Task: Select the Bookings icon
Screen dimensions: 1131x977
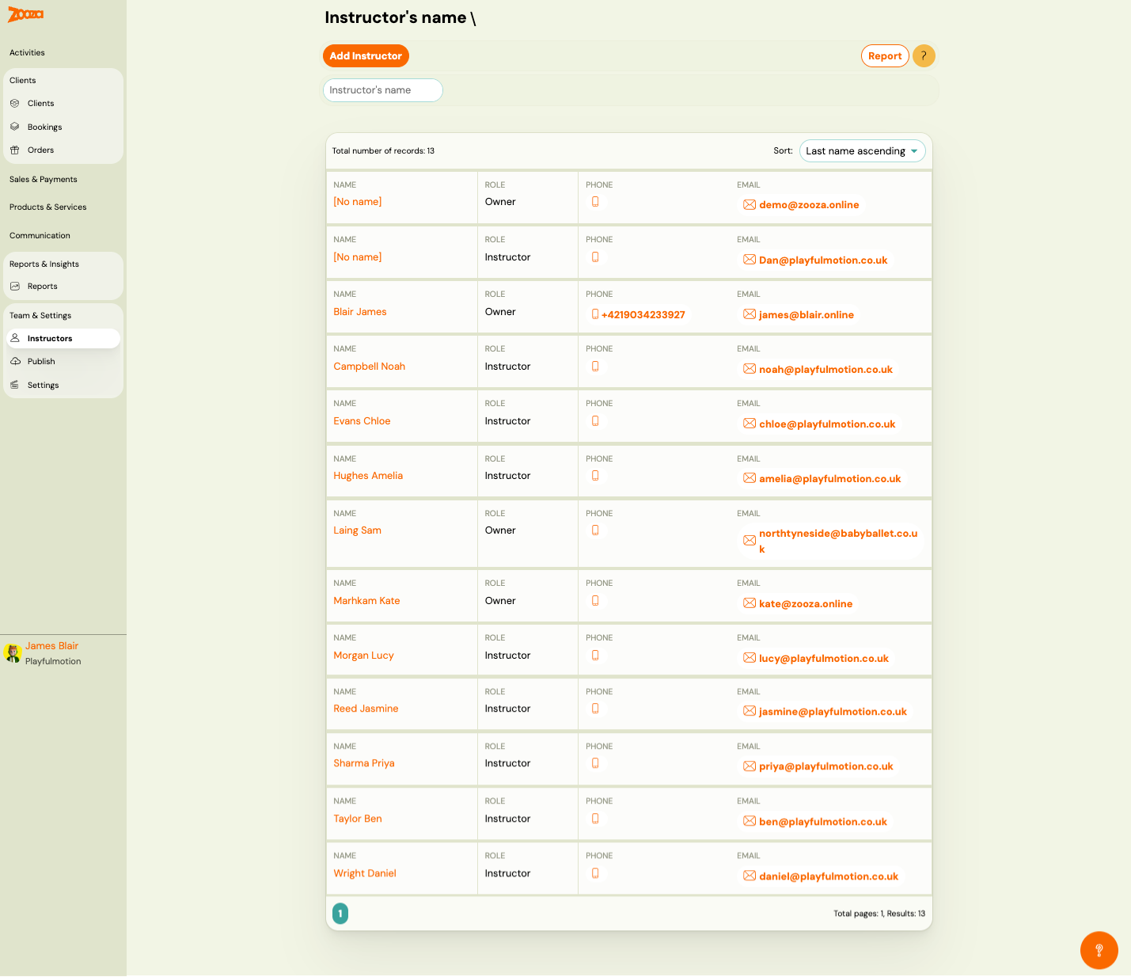Action: point(15,127)
